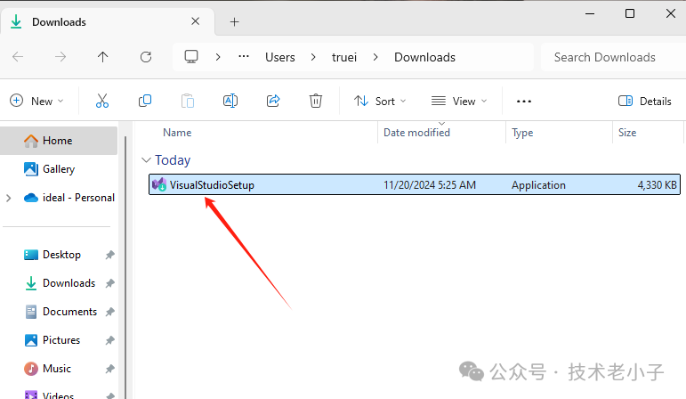Open Music quick access folder

click(x=56, y=369)
